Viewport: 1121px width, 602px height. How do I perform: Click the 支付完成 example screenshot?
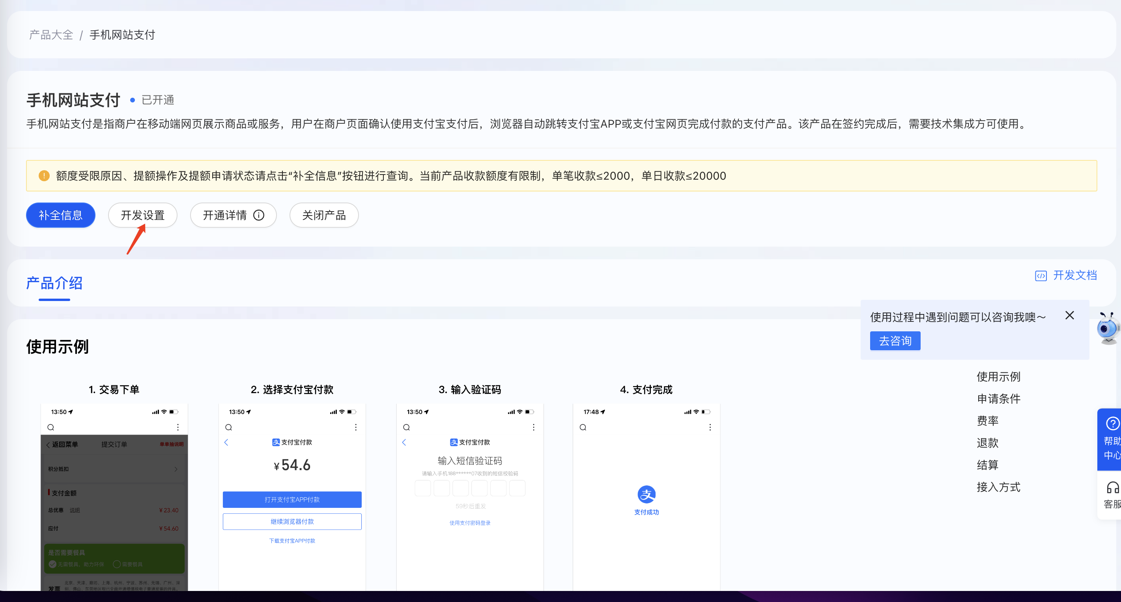click(x=646, y=497)
